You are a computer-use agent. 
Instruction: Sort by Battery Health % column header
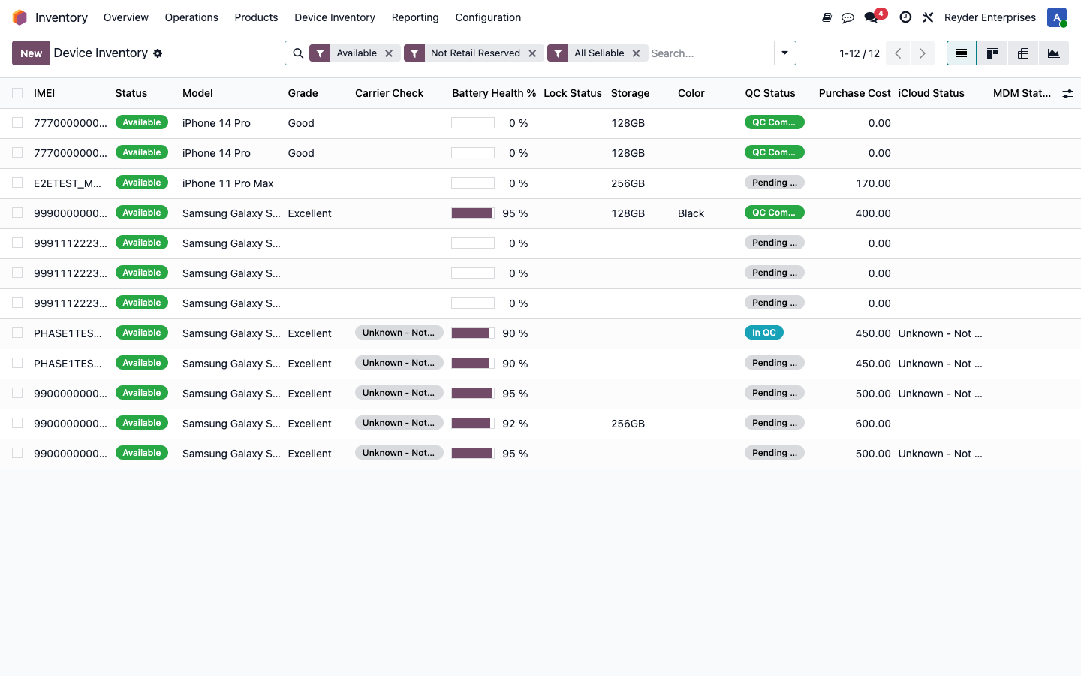tap(494, 93)
